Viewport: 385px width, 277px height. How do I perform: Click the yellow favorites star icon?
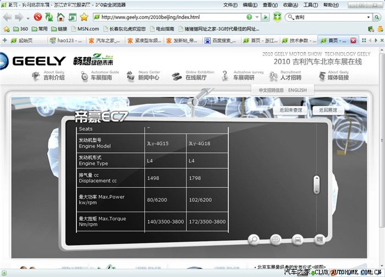coord(84,17)
